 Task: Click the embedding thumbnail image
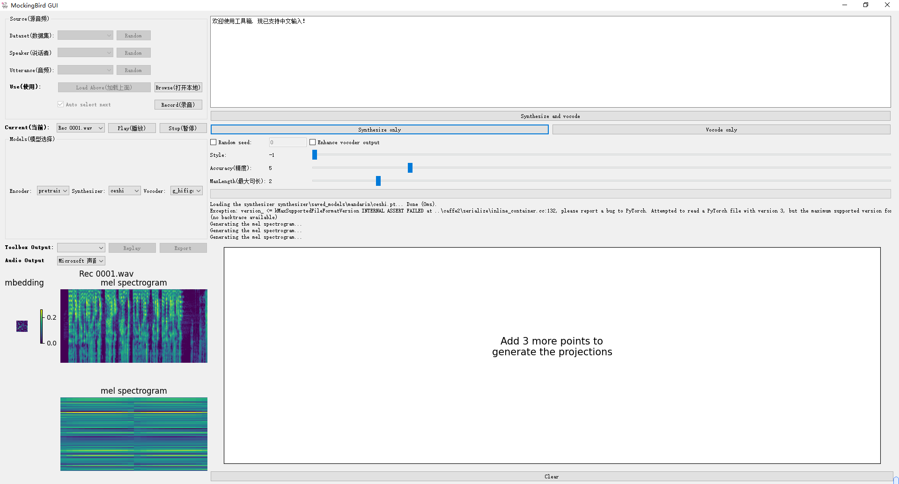coord(22,326)
